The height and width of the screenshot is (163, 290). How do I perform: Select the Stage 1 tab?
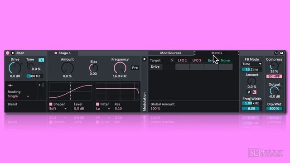tap(63, 53)
